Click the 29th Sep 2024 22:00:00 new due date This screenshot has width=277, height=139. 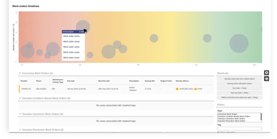[x=108, y=89]
